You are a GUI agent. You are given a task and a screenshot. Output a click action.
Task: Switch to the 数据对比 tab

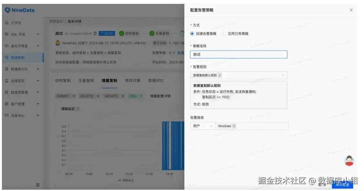point(156,81)
